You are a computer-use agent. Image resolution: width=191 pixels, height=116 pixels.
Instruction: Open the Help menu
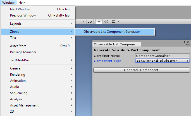pos(22,3)
